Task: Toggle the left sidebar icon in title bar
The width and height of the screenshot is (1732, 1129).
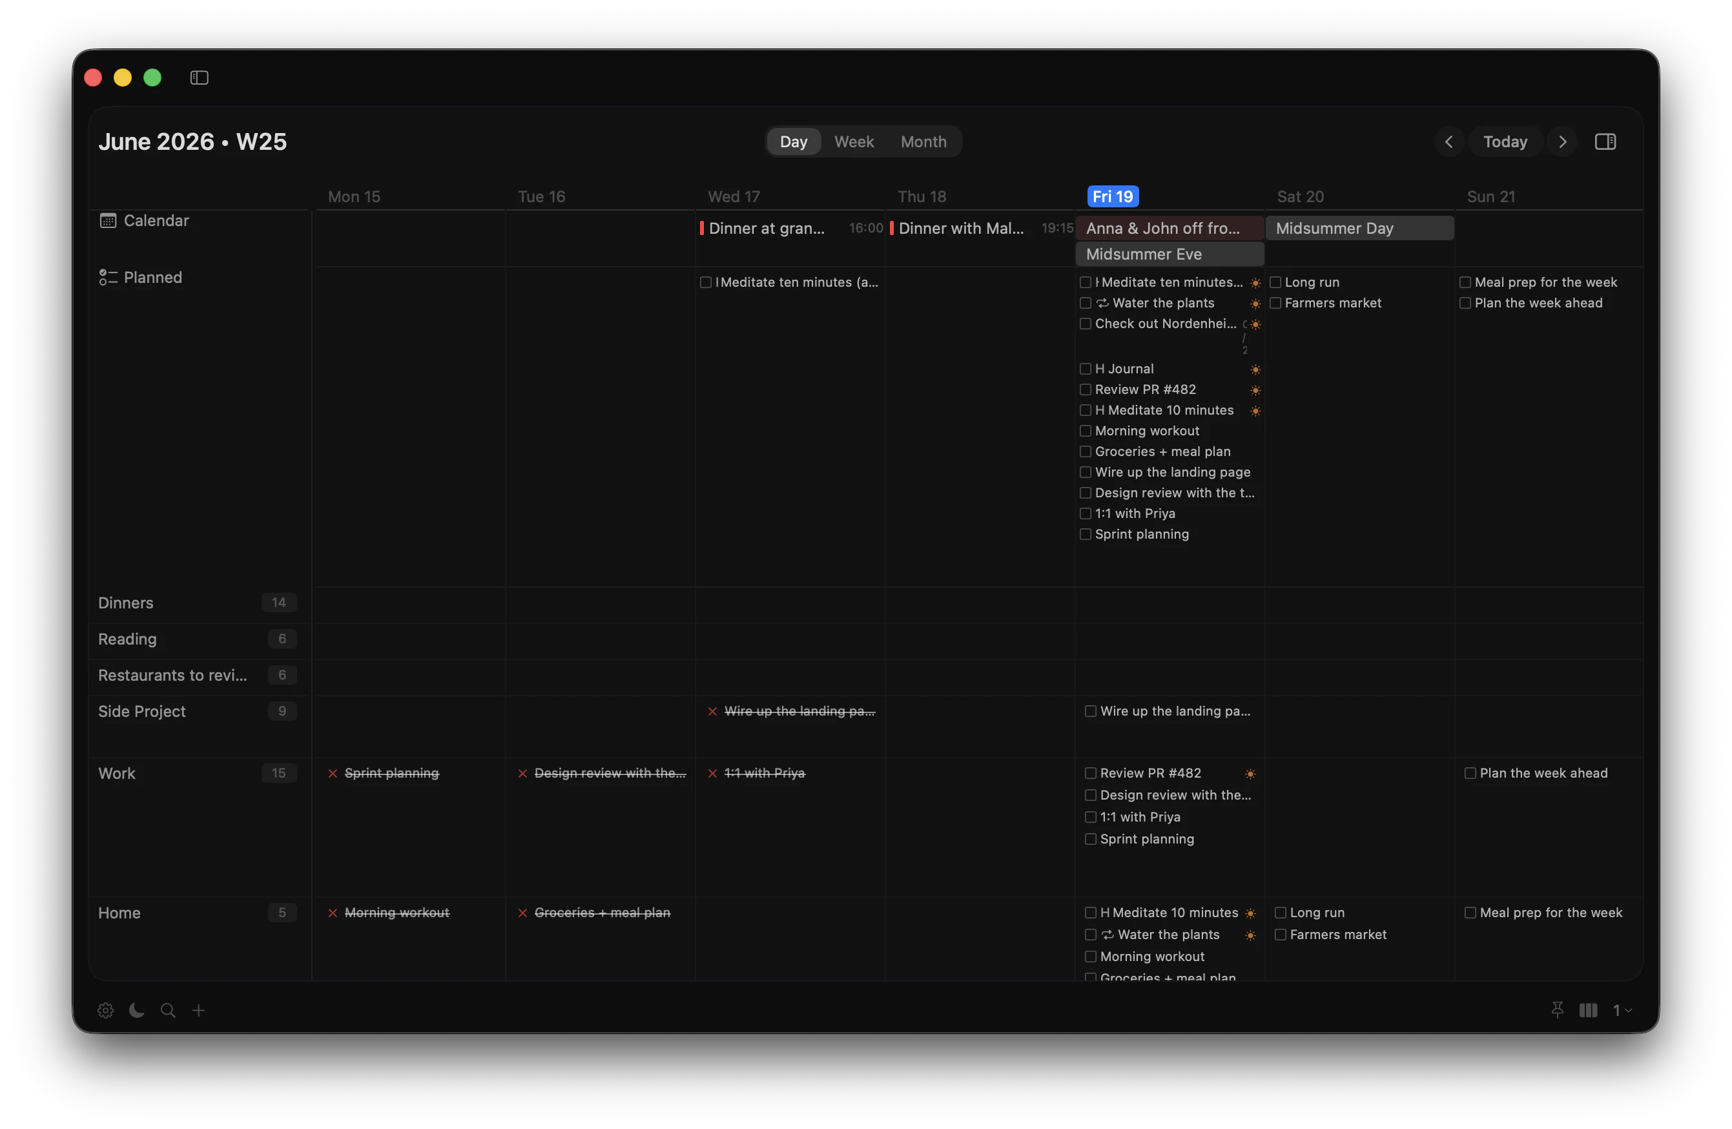Action: (200, 77)
